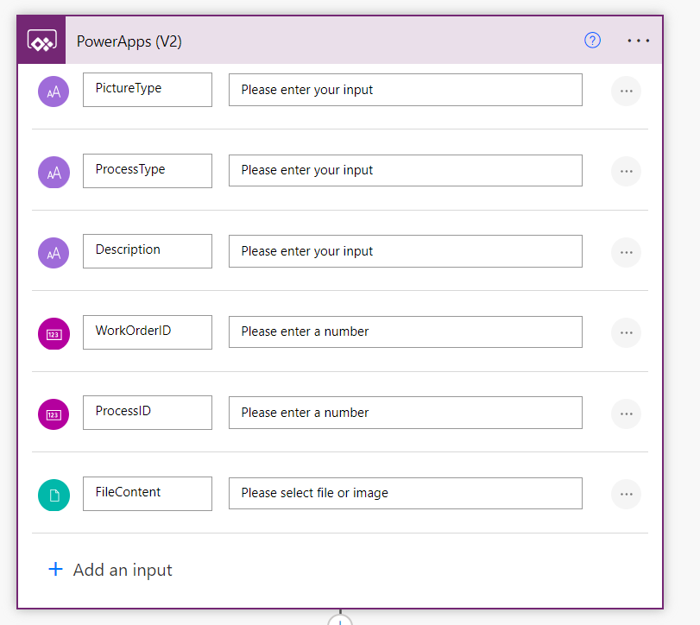
Task: Click the text type icon for PictureType
Action: pos(54,92)
